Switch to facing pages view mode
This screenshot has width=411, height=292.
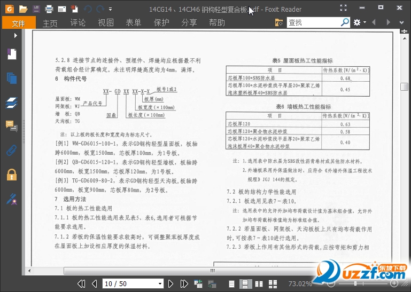click(x=259, y=284)
